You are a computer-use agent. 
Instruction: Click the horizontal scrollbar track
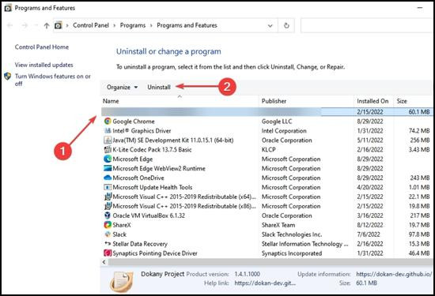270,262
